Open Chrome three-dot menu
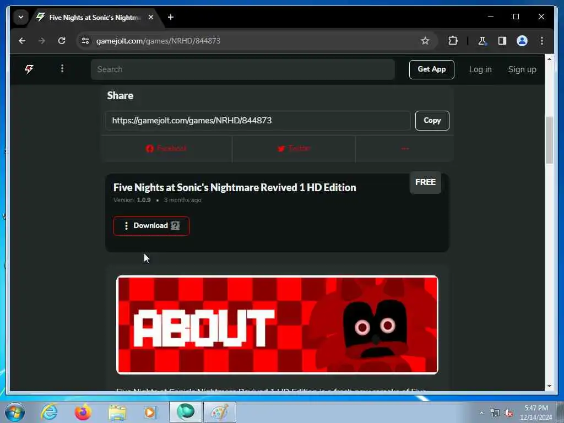The image size is (564, 423). pyautogui.click(x=542, y=41)
